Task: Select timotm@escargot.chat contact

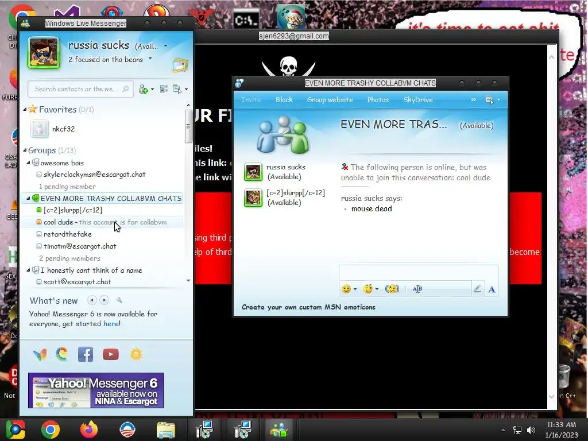Action: (x=80, y=246)
